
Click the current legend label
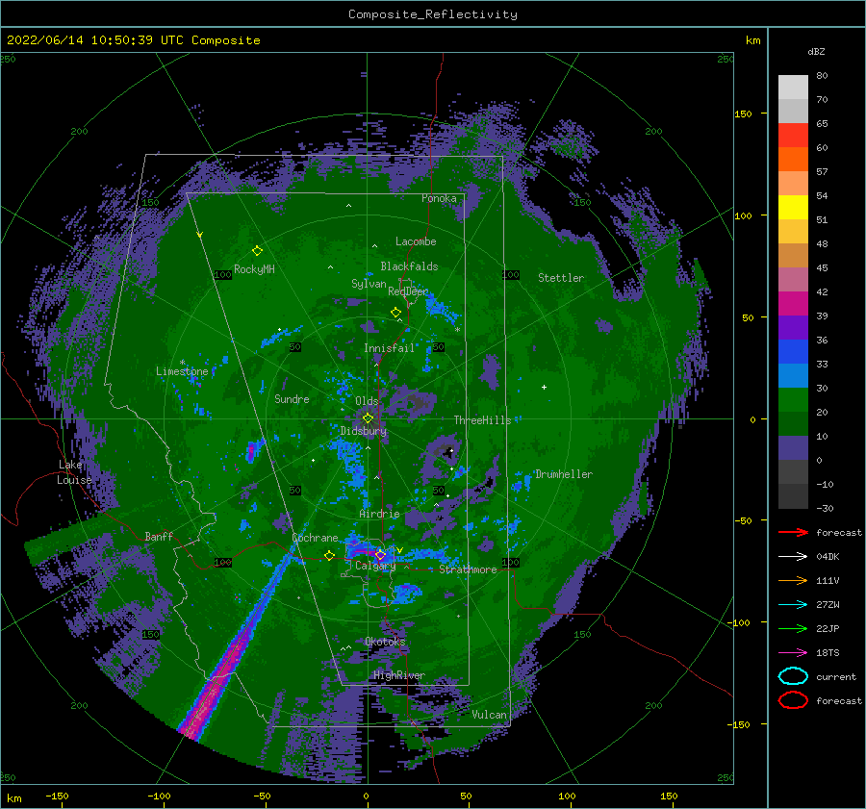(836, 677)
